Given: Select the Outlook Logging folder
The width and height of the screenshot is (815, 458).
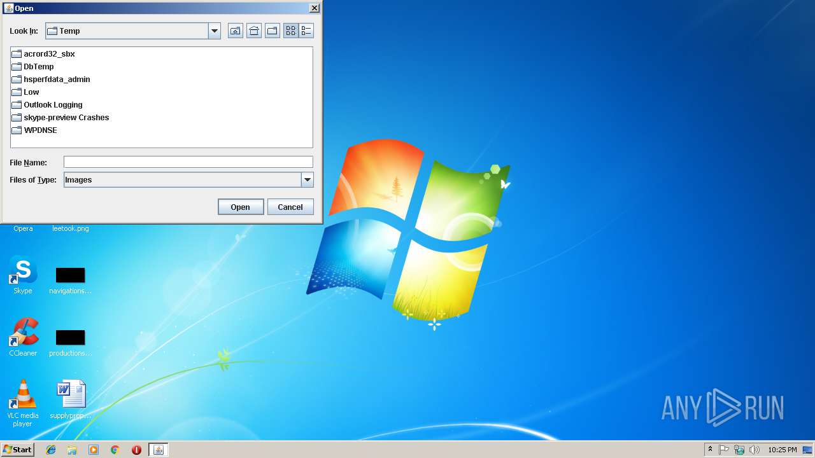Looking at the screenshot, I should (x=47, y=105).
